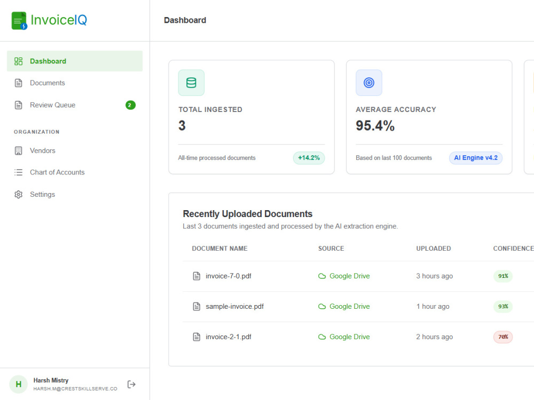Click the file icon next to invoice-7-0.pdf
534x400 pixels.
point(197,276)
